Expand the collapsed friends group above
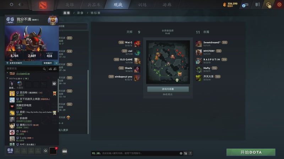Image resolution: width=284 pixels, height=159 pixels. (x=7, y=73)
